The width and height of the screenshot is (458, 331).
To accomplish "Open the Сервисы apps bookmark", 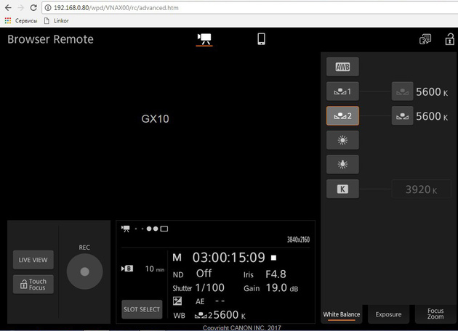I will (21, 21).
